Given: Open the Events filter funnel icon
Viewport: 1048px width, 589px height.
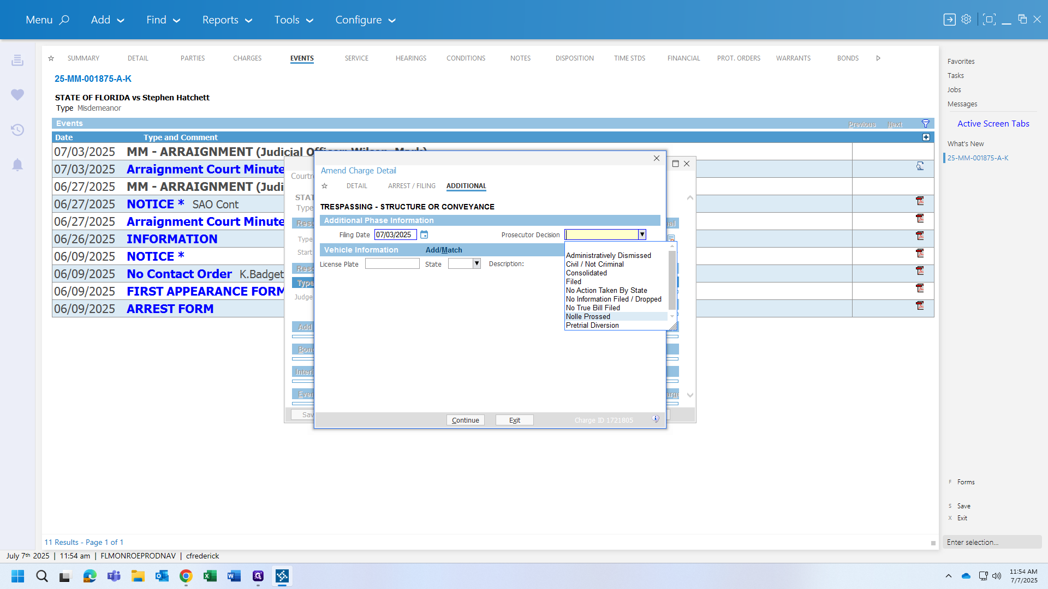Looking at the screenshot, I should click(925, 124).
